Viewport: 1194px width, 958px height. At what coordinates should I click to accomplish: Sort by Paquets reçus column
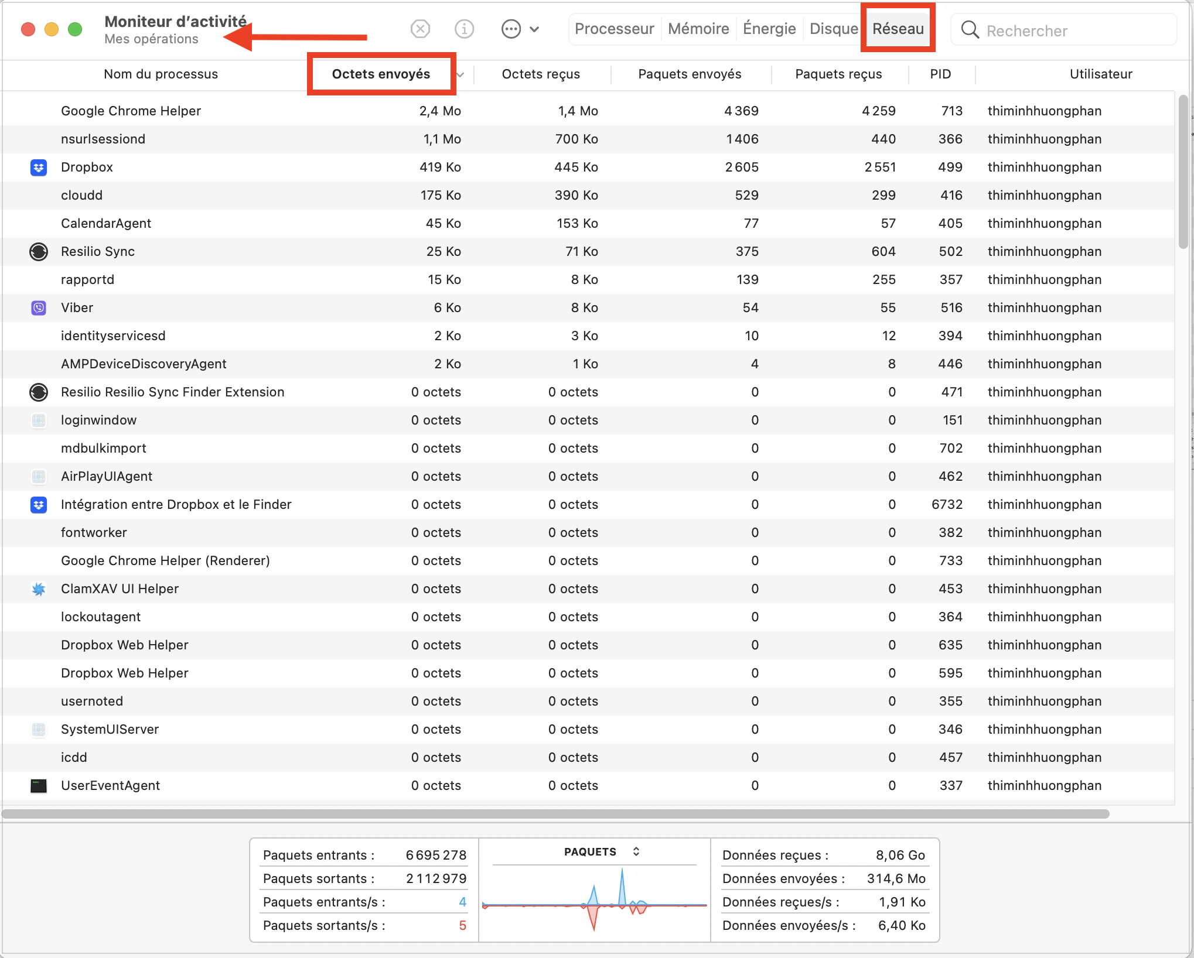click(x=838, y=74)
